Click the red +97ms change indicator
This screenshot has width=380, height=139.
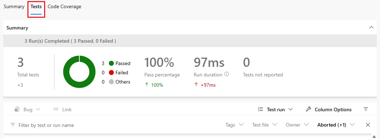[x=205, y=85]
